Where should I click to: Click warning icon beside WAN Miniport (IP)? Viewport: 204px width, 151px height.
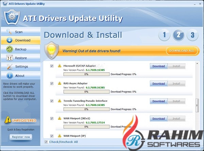click(x=60, y=136)
